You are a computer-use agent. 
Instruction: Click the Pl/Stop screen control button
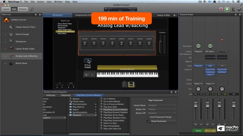coord(87,61)
